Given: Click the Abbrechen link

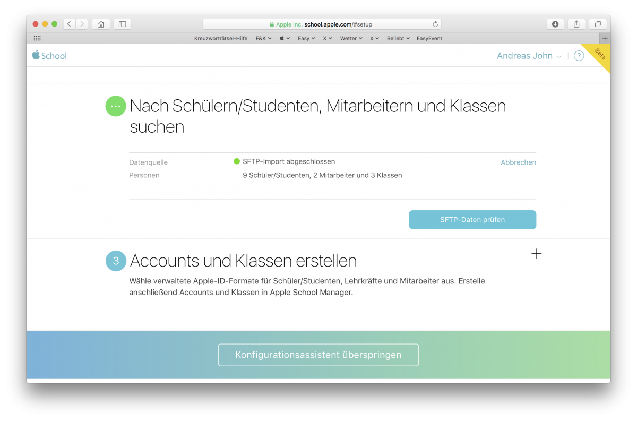Looking at the screenshot, I should (x=518, y=162).
